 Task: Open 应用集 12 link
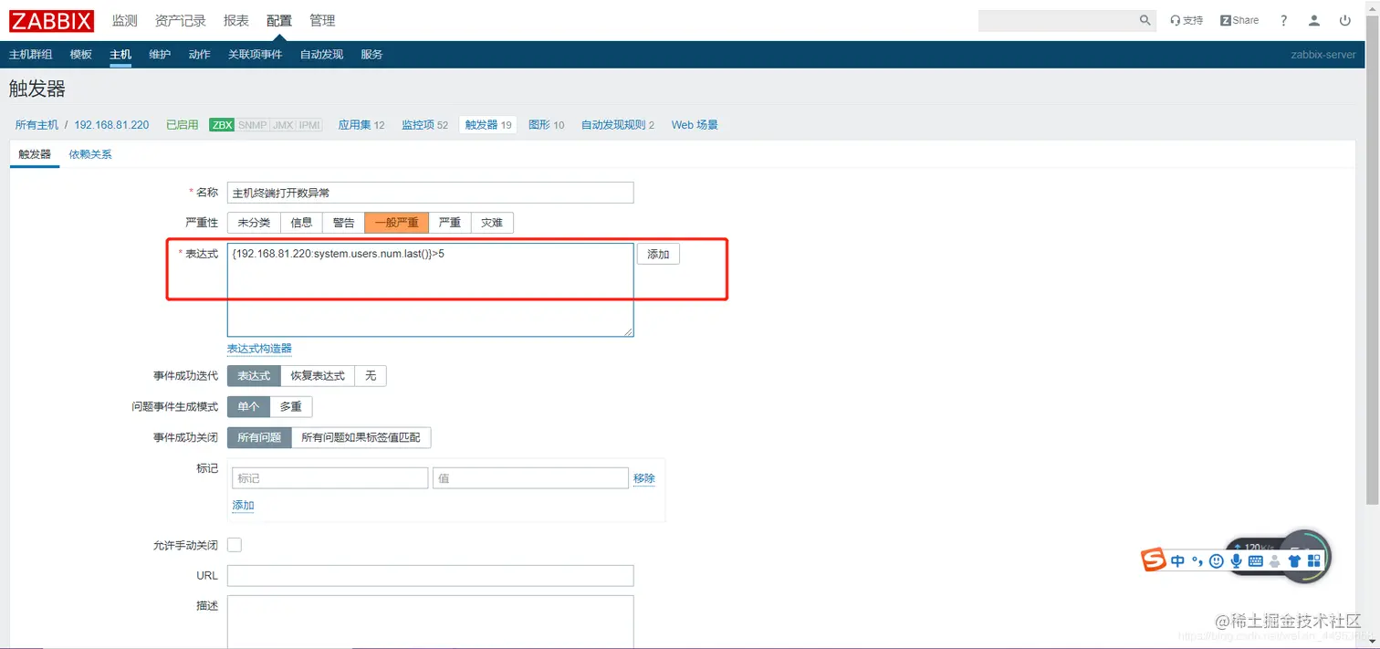click(361, 125)
